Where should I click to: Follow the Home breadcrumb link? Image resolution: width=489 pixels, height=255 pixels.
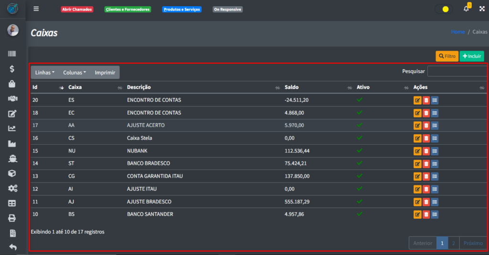(x=457, y=32)
